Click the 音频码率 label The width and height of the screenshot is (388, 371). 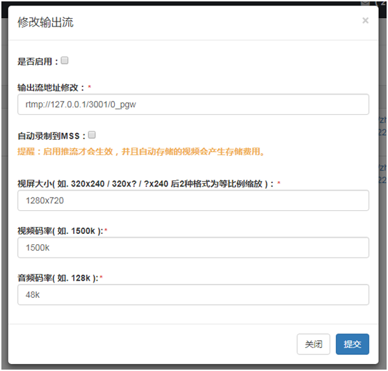[x=58, y=278]
